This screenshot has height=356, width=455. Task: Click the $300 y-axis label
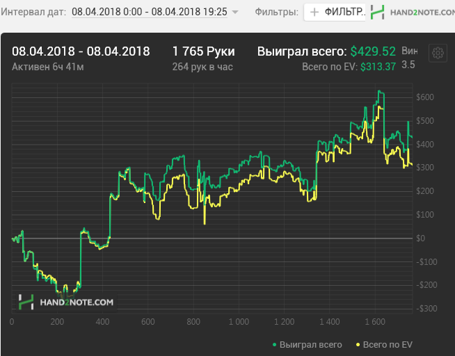[x=425, y=168]
